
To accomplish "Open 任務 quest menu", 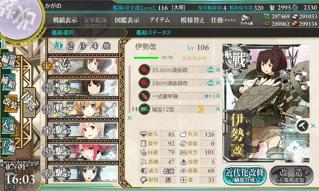I will [223, 20].
